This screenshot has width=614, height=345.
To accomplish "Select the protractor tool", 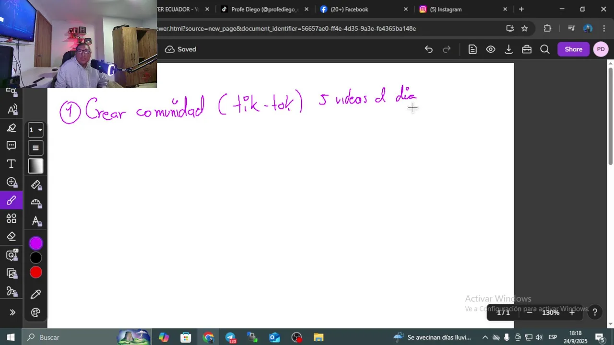I will (x=36, y=203).
